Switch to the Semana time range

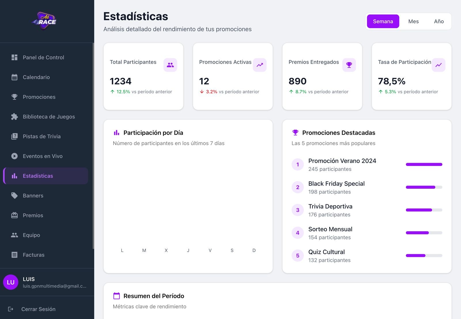383,21
